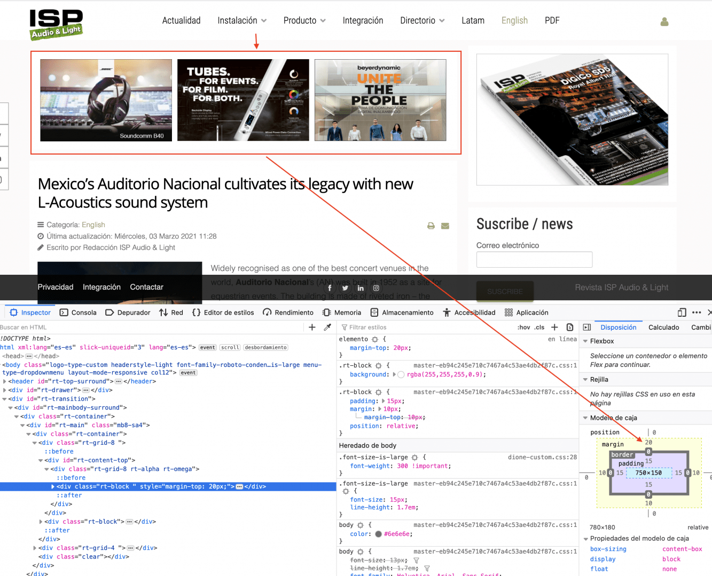Open the user account icon in header
The width and height of the screenshot is (712, 576).
pos(664,21)
